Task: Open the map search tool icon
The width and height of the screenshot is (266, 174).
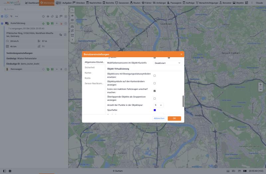Action: click(72, 10)
